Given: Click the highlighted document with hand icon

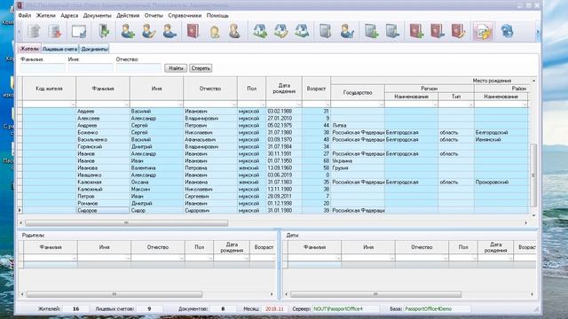Looking at the screenshot, I should (x=483, y=32).
